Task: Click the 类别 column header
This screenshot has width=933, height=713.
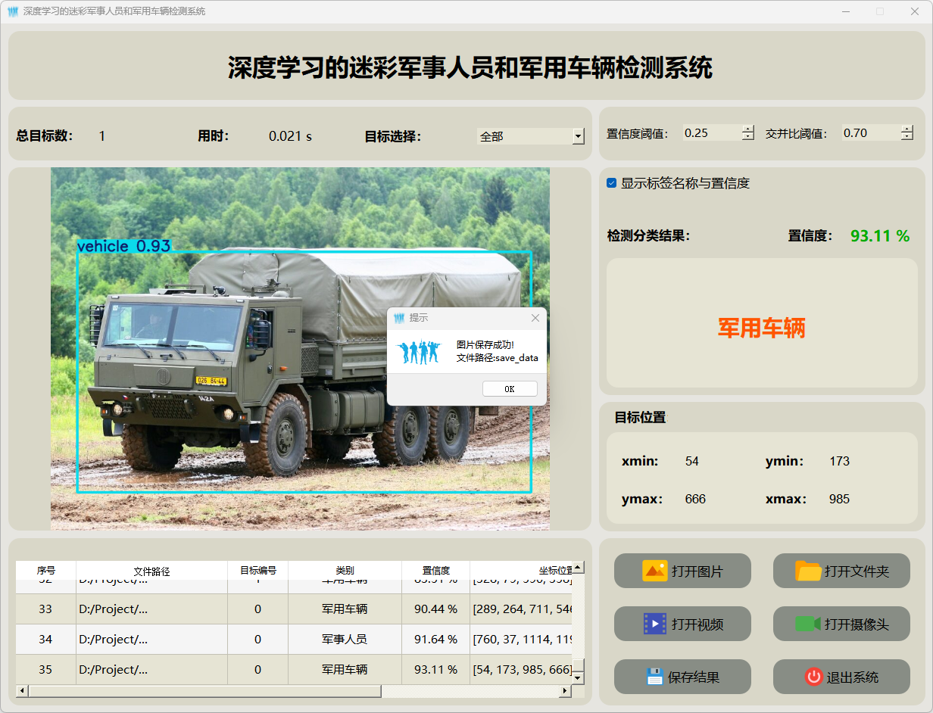Action: point(345,571)
